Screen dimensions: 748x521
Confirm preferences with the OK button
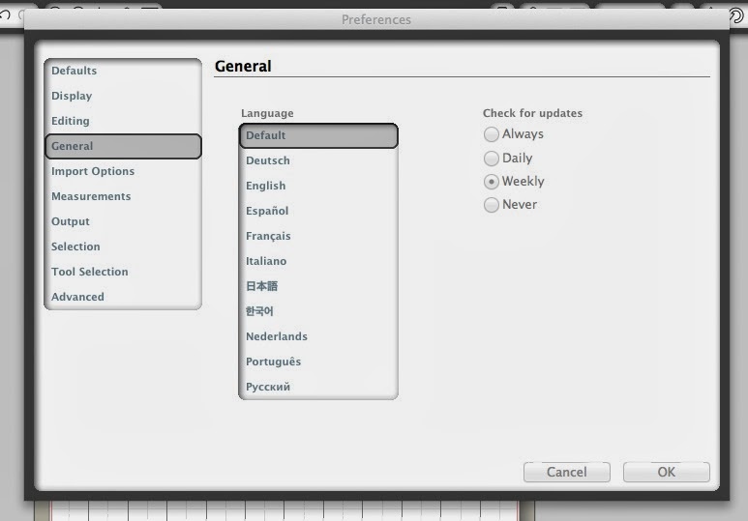tap(667, 472)
